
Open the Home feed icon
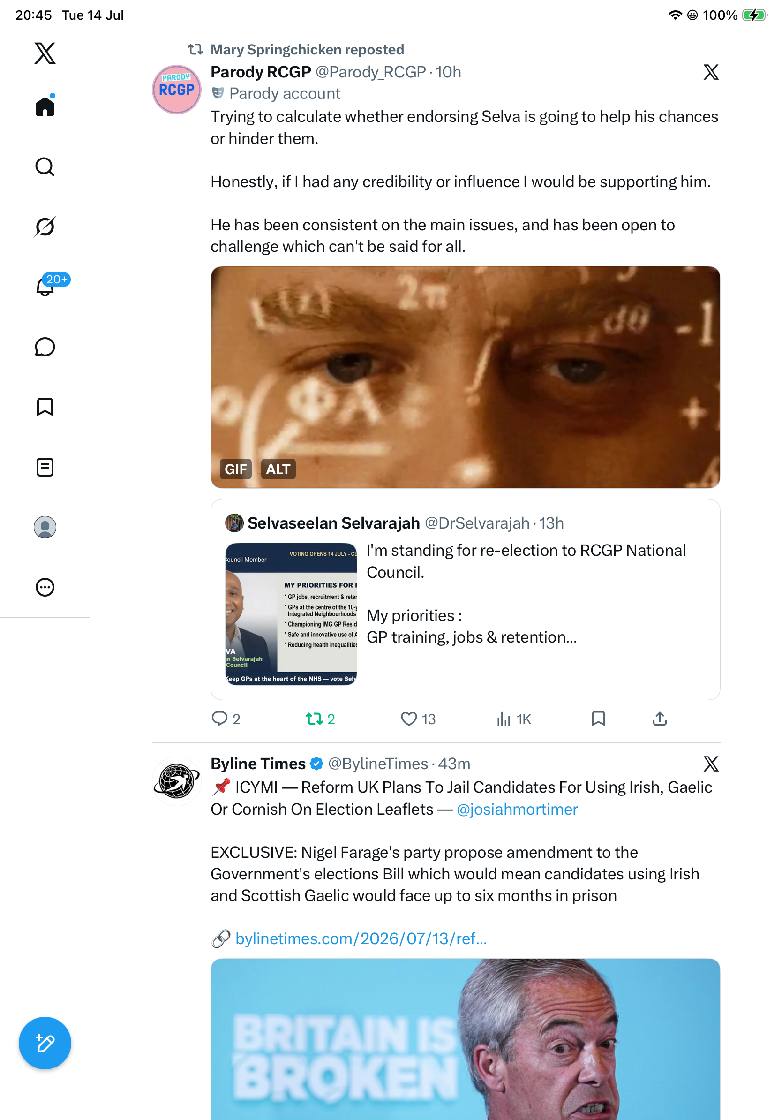click(45, 106)
